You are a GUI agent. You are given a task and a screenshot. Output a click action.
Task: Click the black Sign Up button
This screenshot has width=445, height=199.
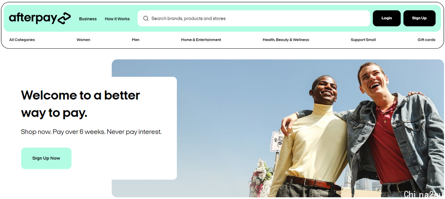[419, 18]
